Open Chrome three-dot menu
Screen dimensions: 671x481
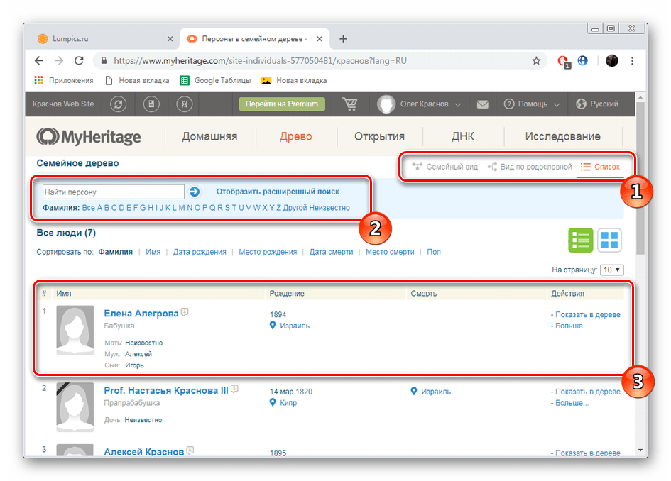point(632,61)
